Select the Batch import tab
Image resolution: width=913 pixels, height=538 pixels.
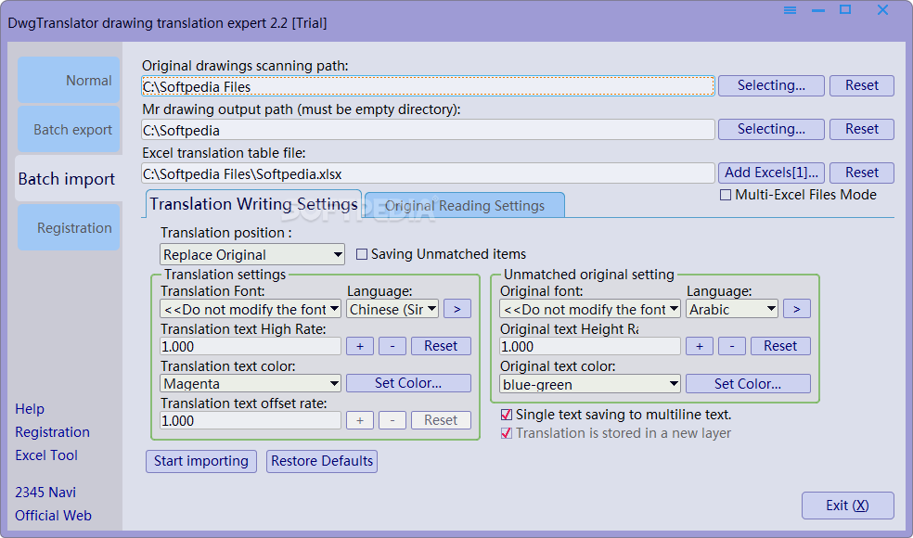[x=69, y=178]
